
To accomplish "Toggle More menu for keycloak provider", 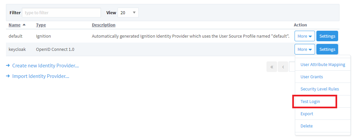I will click(x=304, y=49).
